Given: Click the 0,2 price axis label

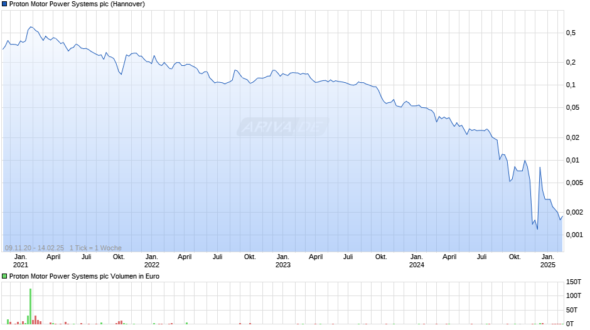Looking at the screenshot, I should [x=571, y=63].
